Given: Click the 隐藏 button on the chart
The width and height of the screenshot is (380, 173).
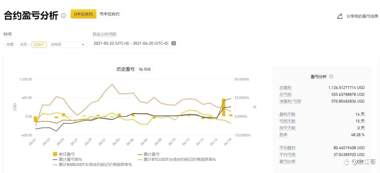Looking at the screenshot, I should pos(147,69).
